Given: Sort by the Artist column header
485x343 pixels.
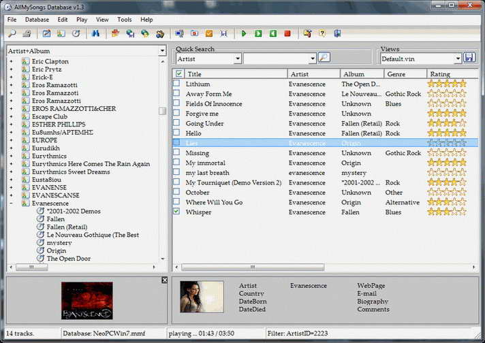Looking at the screenshot, I should click(314, 74).
